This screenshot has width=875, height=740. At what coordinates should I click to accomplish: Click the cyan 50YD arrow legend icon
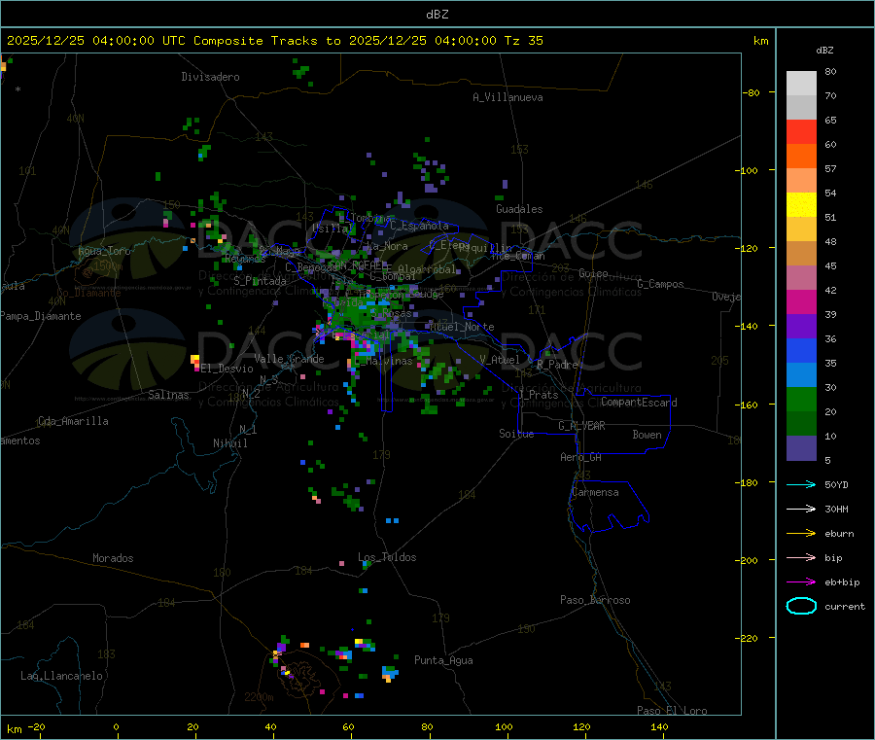[x=801, y=484]
